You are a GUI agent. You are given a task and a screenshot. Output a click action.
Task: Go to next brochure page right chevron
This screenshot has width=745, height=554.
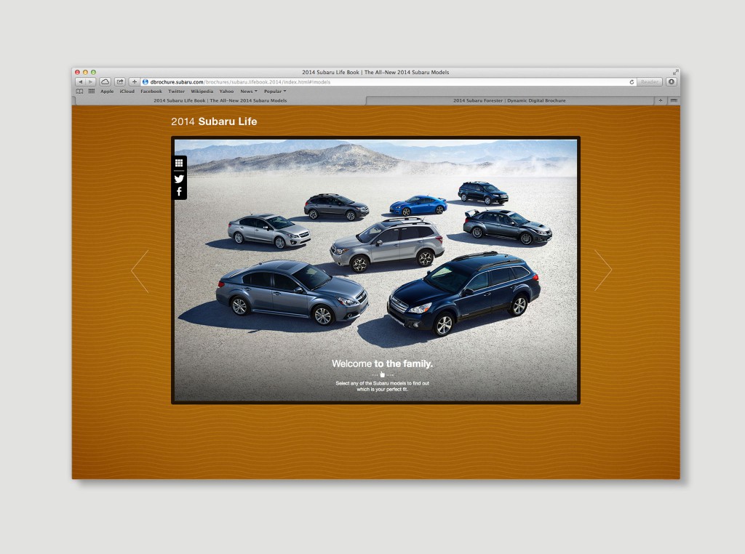603,270
